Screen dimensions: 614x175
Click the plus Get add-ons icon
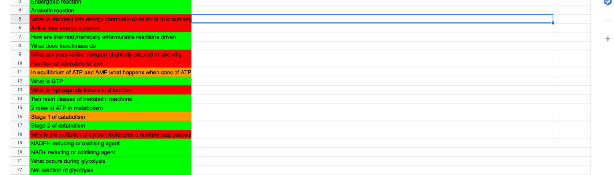608,39
